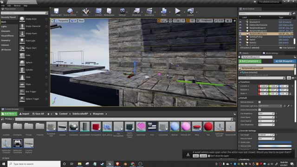Toggle the Zenith Color override checkbox
The width and height of the screenshot is (297, 167).
coord(239,142)
